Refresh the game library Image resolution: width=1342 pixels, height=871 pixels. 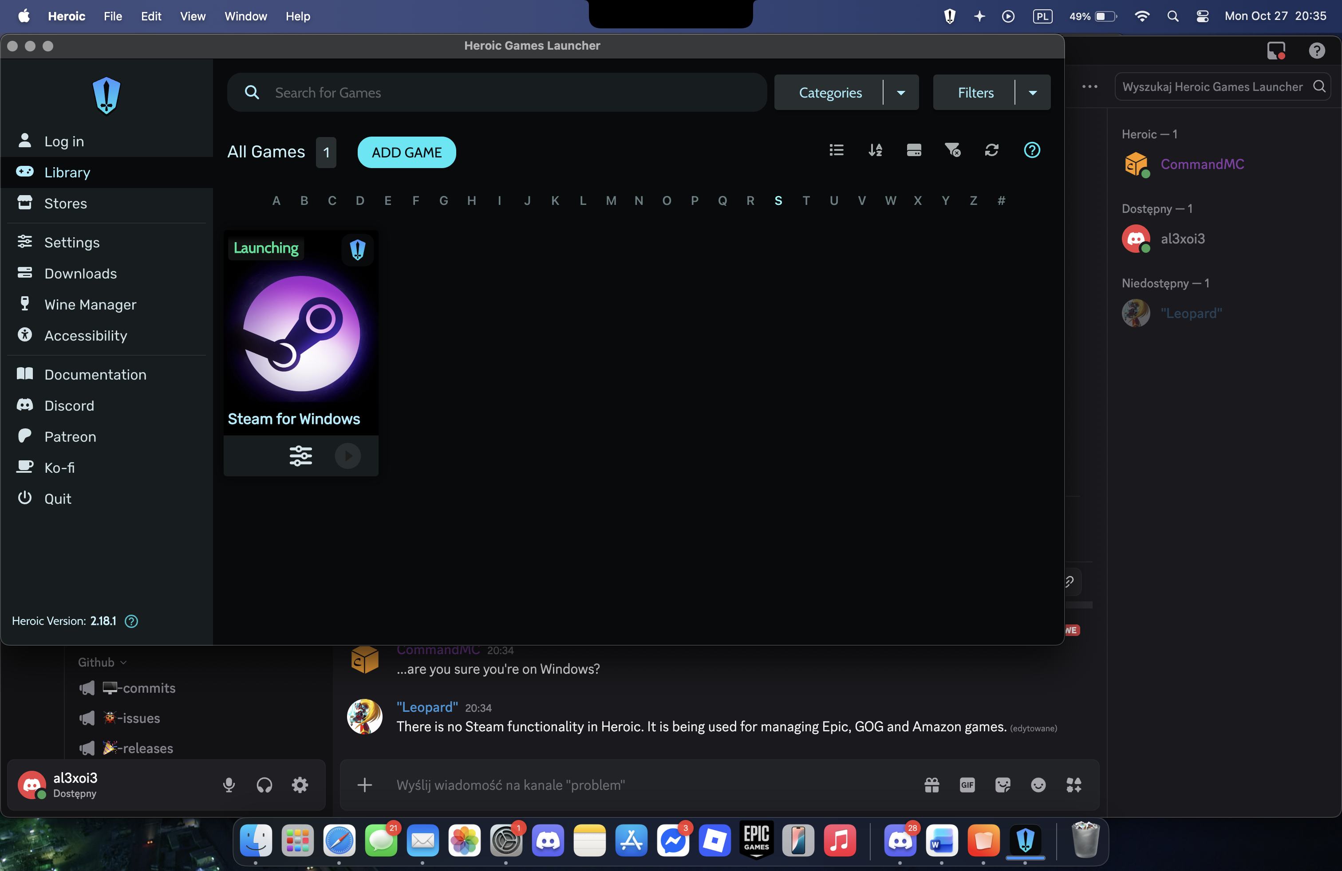[991, 150]
